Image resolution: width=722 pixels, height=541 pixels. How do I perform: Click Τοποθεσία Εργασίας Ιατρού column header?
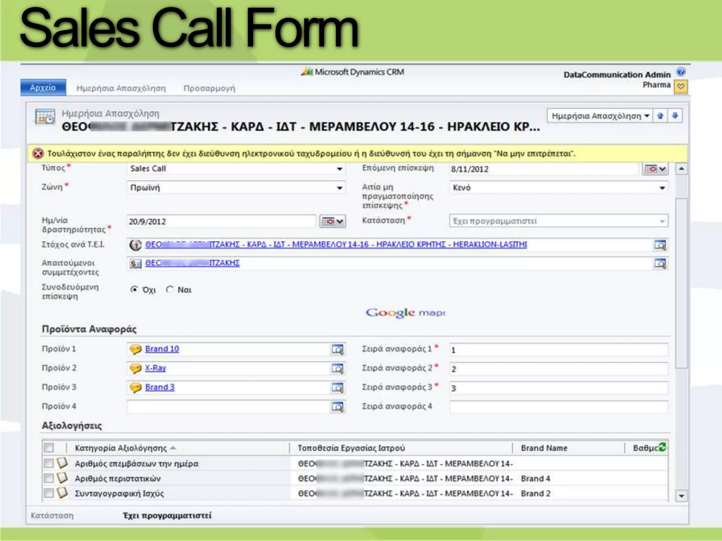tap(351, 448)
